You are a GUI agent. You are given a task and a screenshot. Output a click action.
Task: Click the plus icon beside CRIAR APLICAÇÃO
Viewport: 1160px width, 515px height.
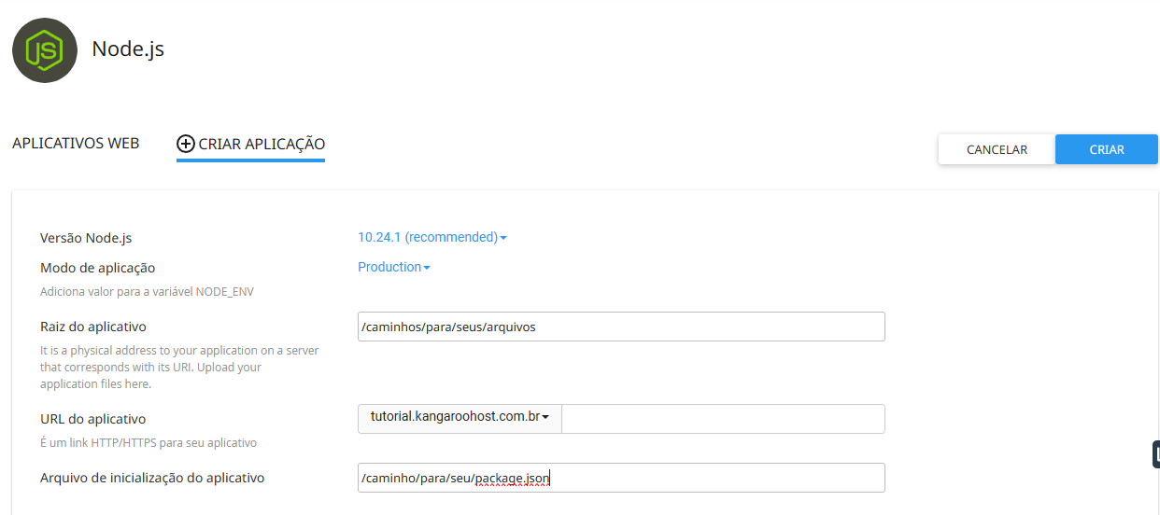(x=186, y=144)
